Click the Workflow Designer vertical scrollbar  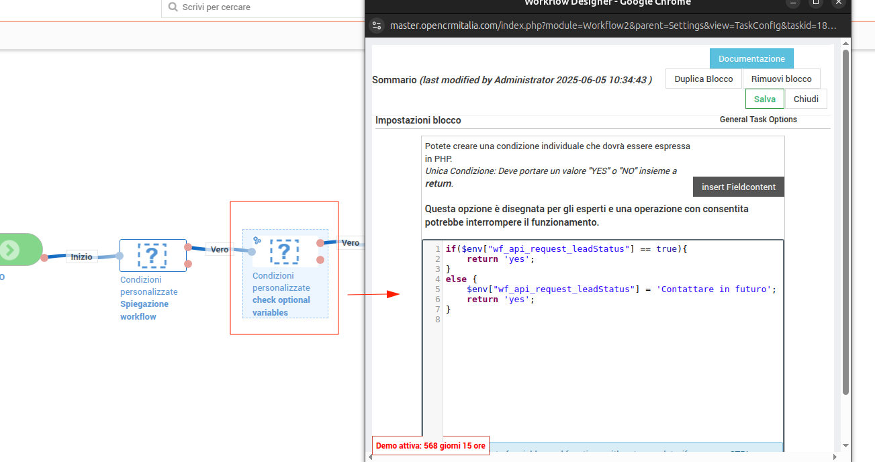pos(845,222)
